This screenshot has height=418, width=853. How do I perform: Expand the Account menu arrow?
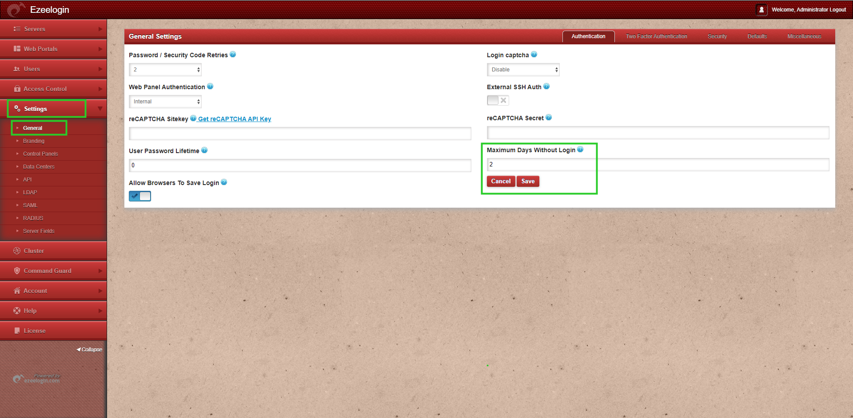pyautogui.click(x=100, y=291)
